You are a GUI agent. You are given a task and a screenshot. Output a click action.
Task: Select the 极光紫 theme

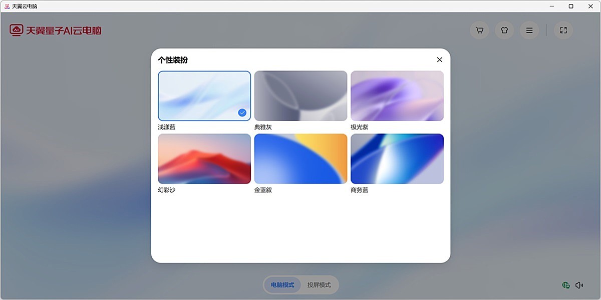pyautogui.click(x=397, y=95)
